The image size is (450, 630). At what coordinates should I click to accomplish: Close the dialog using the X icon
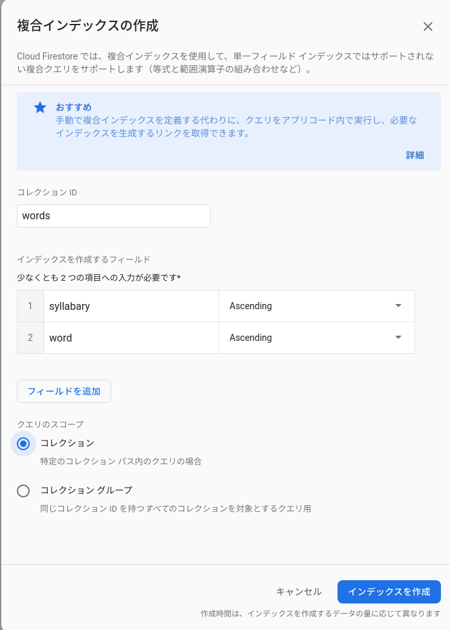pos(427,27)
